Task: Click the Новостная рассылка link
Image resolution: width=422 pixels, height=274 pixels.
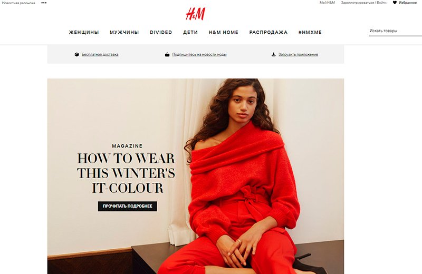Action: 18,3
